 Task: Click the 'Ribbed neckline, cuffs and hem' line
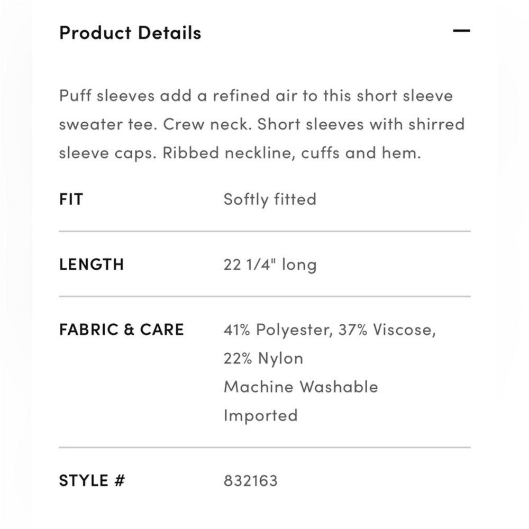[x=291, y=153]
